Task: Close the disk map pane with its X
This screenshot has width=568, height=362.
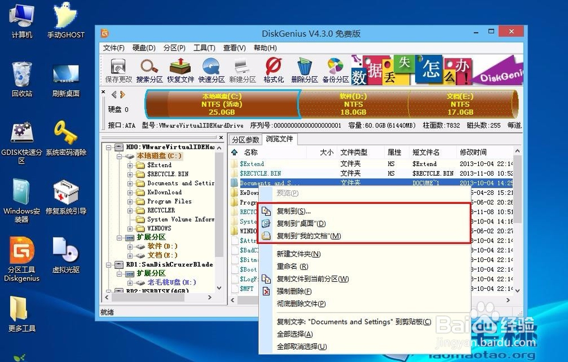Action: [x=103, y=92]
